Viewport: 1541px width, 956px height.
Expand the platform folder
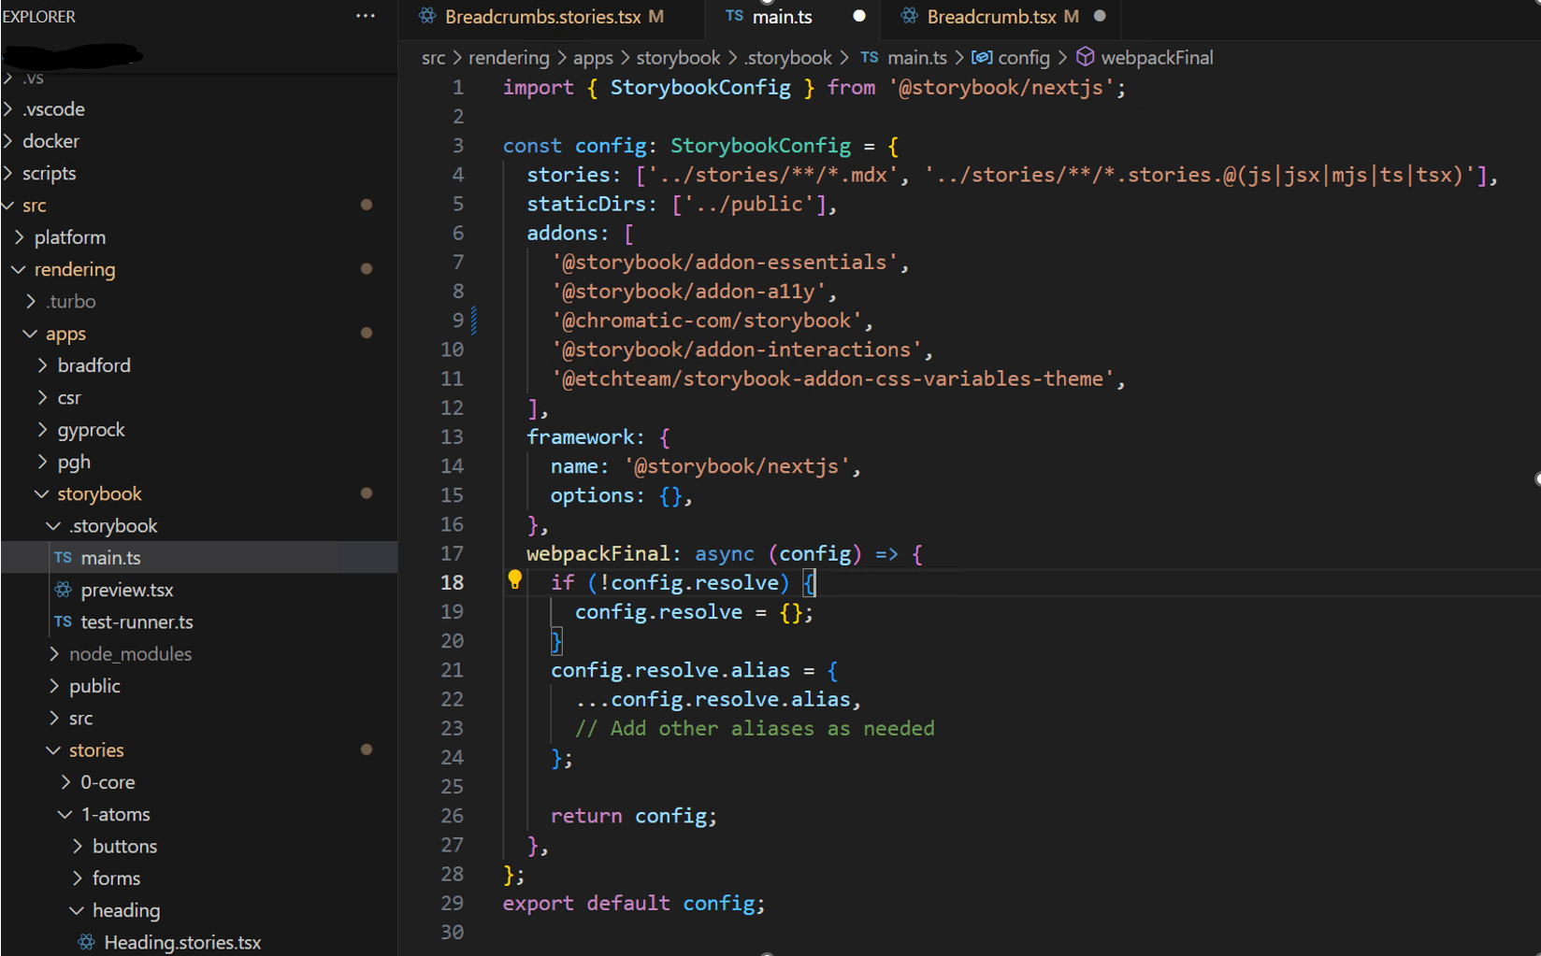click(x=19, y=237)
